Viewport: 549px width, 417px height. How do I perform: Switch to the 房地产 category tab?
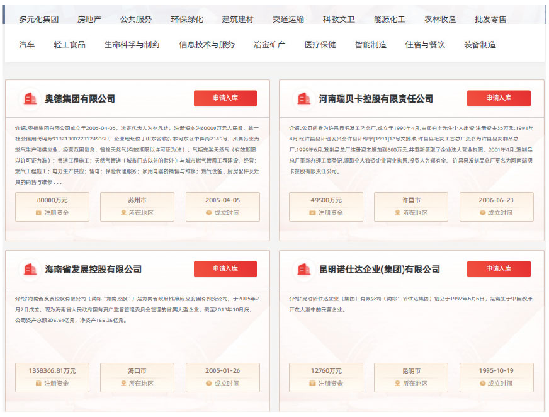[89, 19]
